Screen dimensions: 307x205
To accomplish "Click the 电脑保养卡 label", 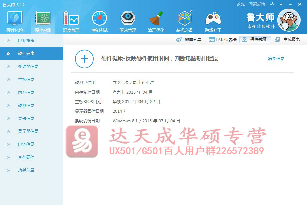I will (226, 39).
